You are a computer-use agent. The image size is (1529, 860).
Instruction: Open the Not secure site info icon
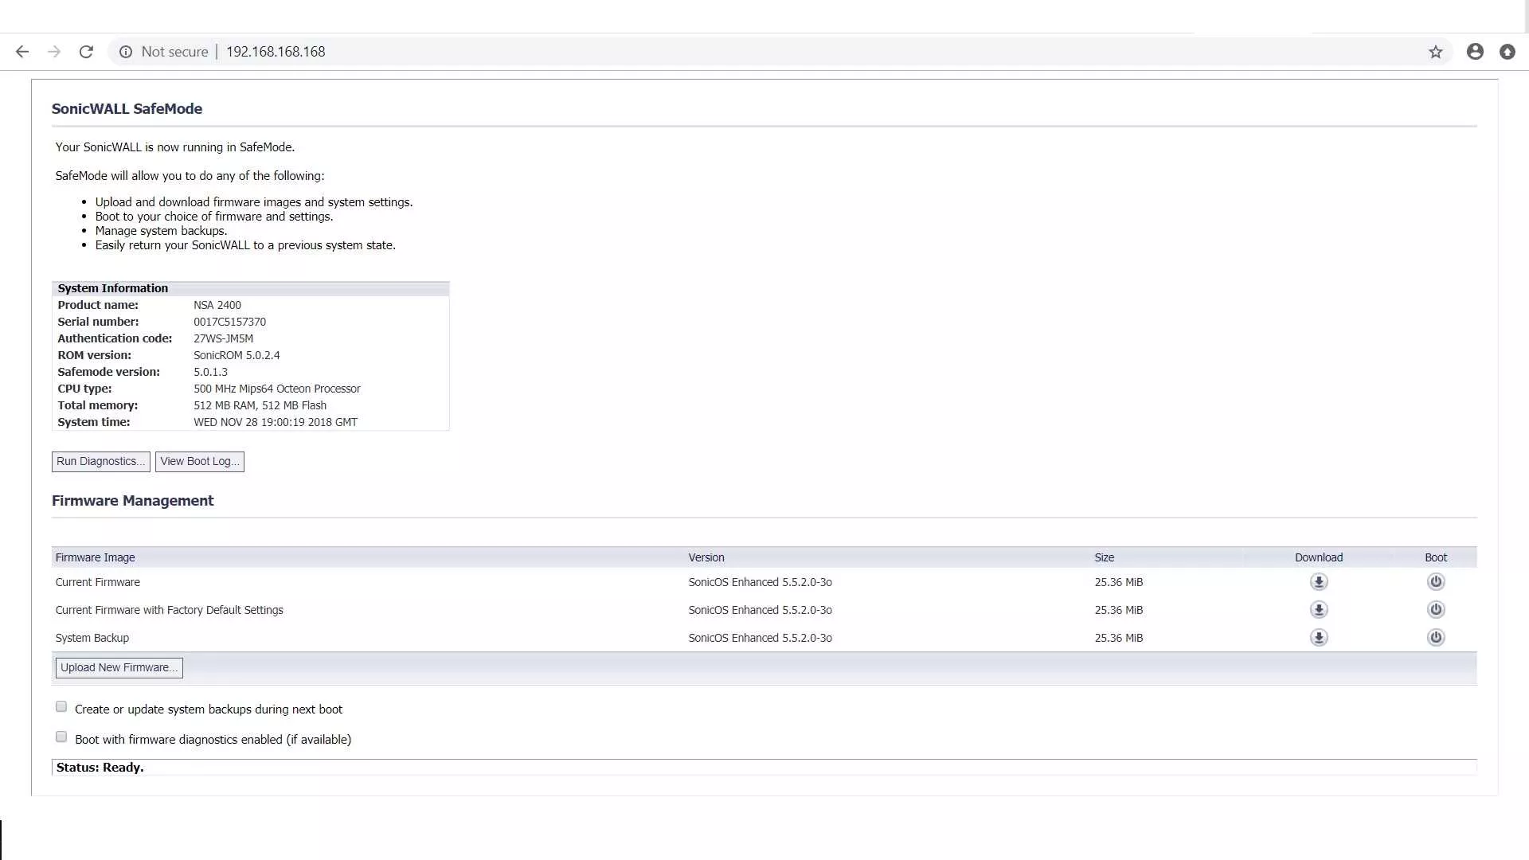pos(126,52)
